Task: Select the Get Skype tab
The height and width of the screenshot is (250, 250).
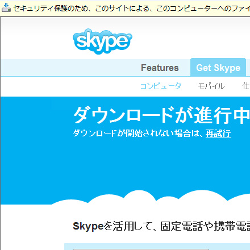Action: [x=218, y=68]
